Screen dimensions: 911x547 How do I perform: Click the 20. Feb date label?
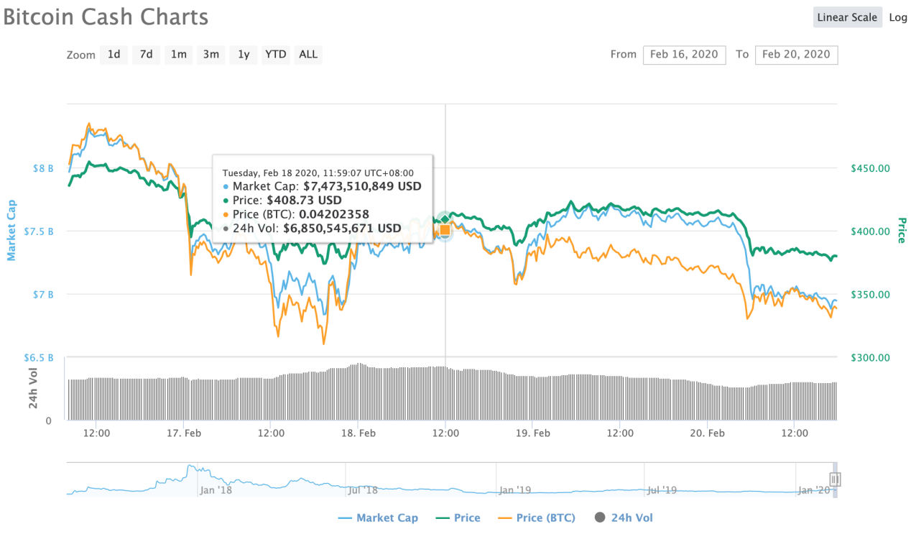707,433
